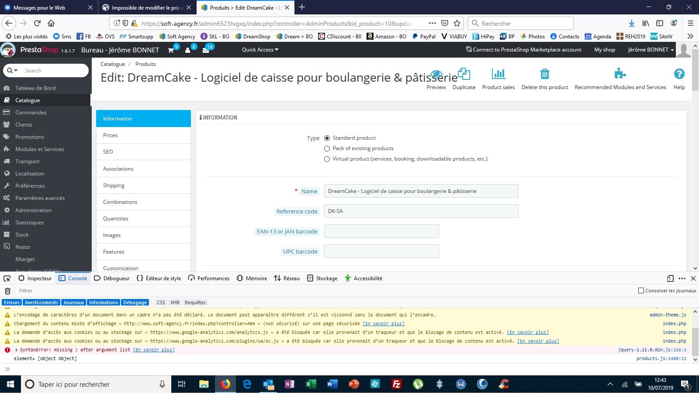This screenshot has height=419, width=699.
Task: Open File Explorer from the taskbar
Action: (204, 384)
